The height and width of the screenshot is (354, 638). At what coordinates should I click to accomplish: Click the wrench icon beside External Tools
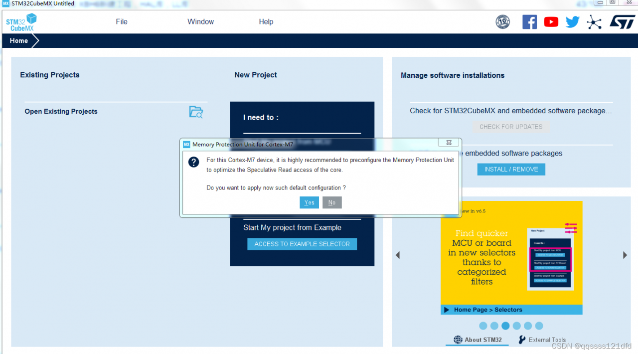[522, 340]
